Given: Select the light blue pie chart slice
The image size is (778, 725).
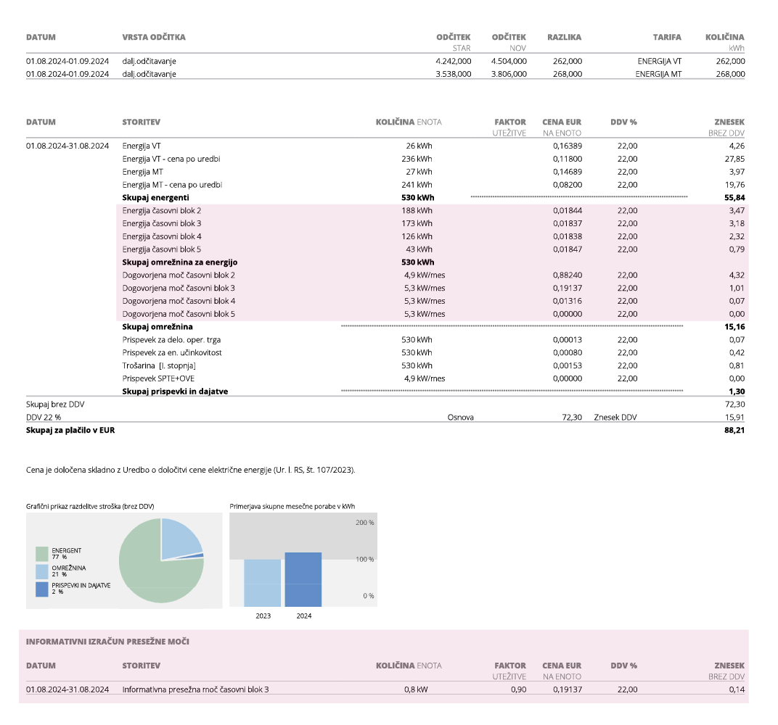Looking at the screenshot, I should [x=180, y=538].
